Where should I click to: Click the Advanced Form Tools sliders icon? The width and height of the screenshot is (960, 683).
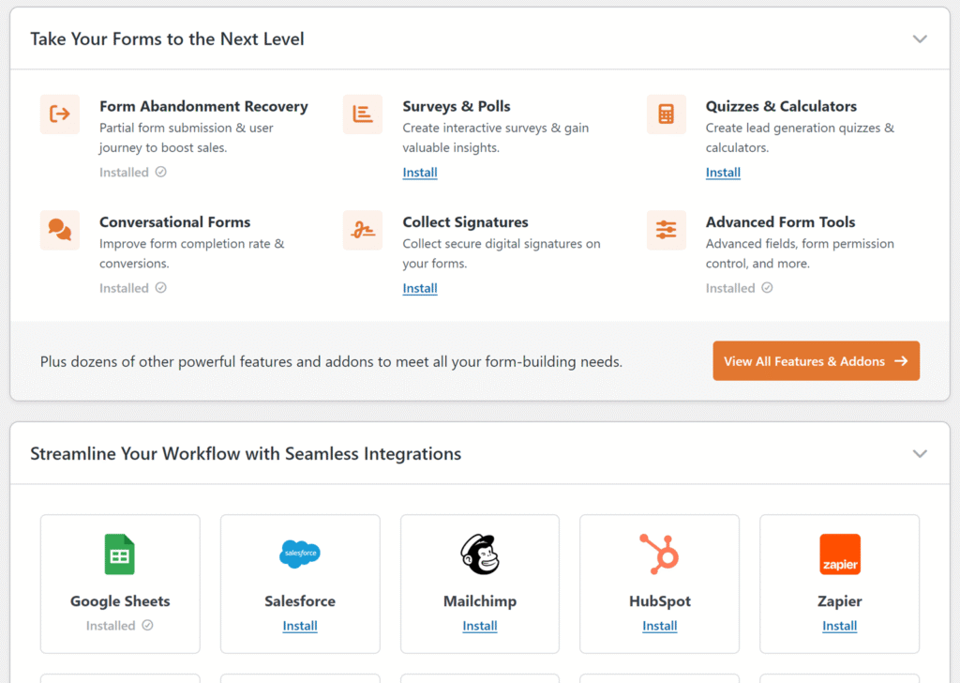click(x=667, y=230)
